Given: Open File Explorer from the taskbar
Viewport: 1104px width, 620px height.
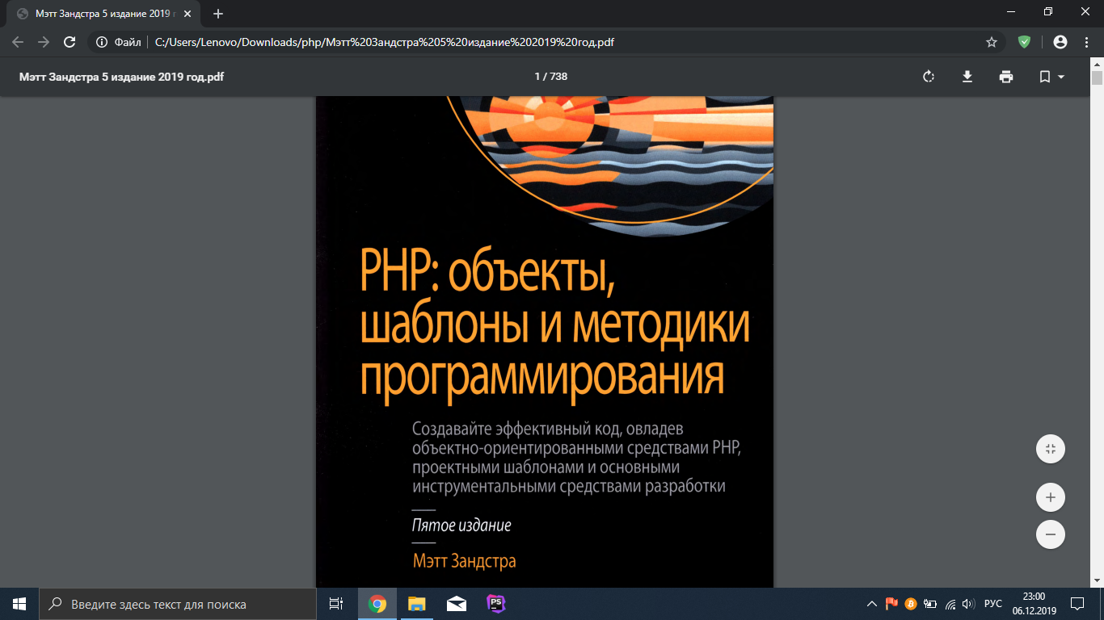Looking at the screenshot, I should [416, 604].
